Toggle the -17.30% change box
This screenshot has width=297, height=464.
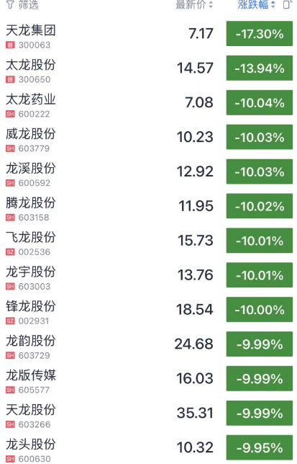point(260,33)
